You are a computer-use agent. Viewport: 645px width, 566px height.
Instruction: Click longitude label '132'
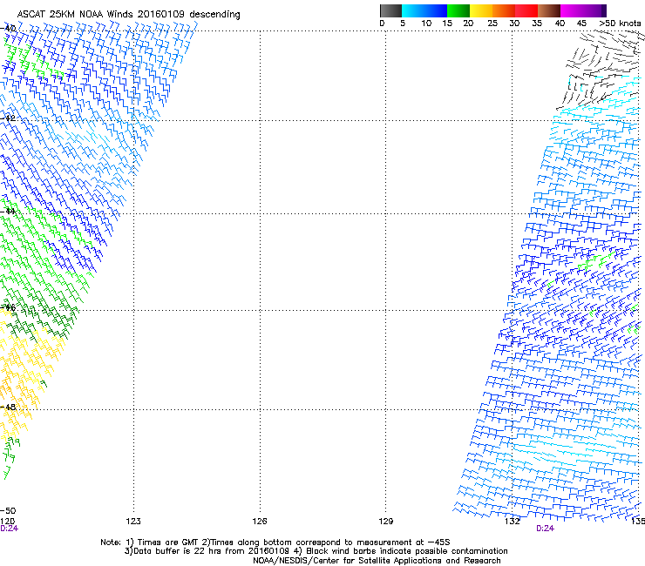pyautogui.click(x=512, y=522)
